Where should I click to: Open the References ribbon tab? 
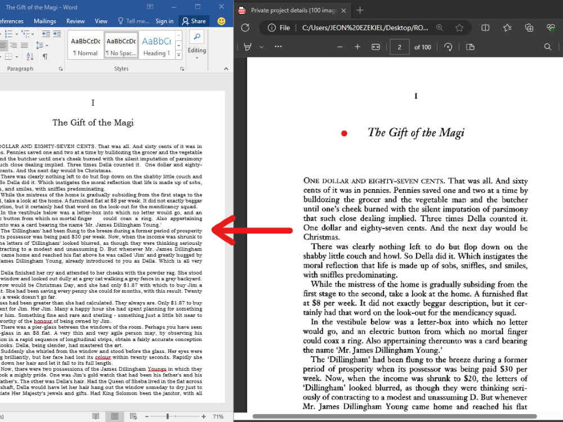[x=12, y=21]
